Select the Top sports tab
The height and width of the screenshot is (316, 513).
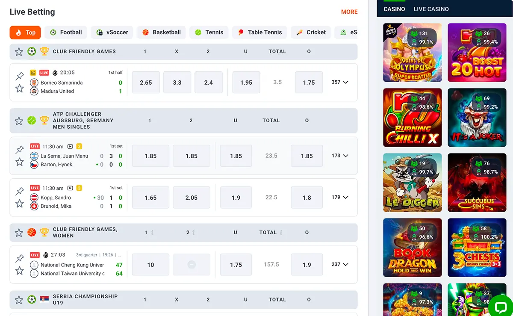pos(25,32)
